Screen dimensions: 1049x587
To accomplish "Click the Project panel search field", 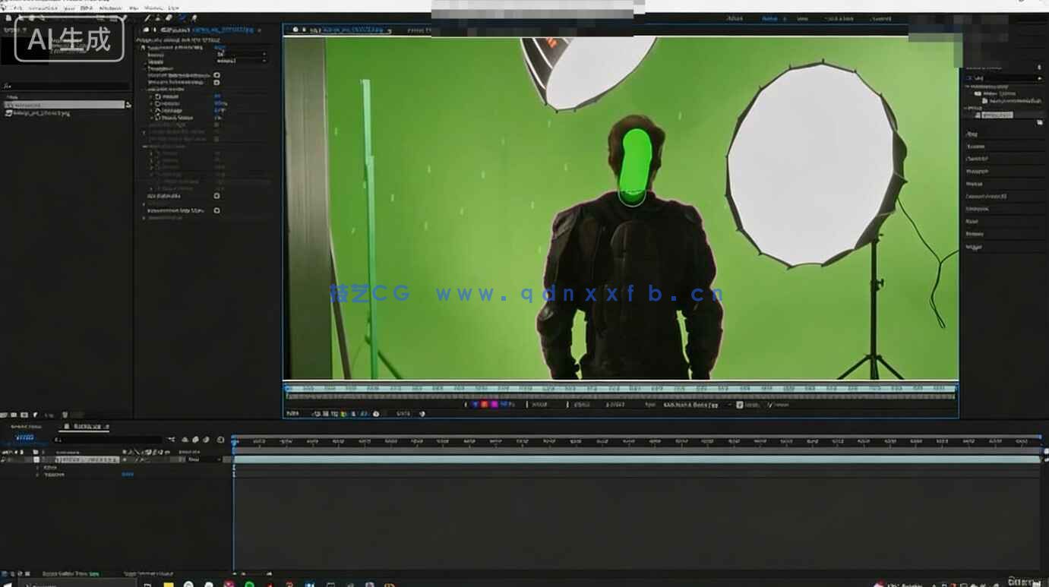I will click(x=65, y=86).
